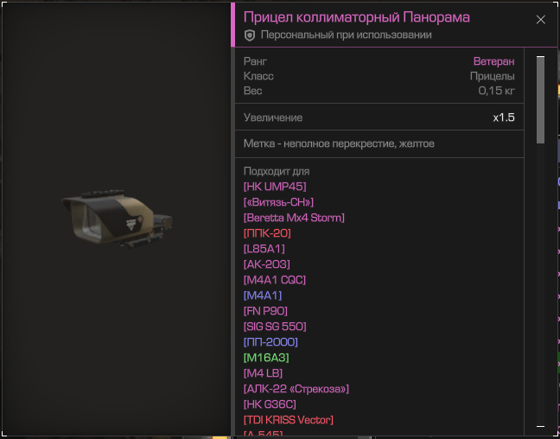
Task: Select the [HK G36C] link
Action: click(x=270, y=404)
